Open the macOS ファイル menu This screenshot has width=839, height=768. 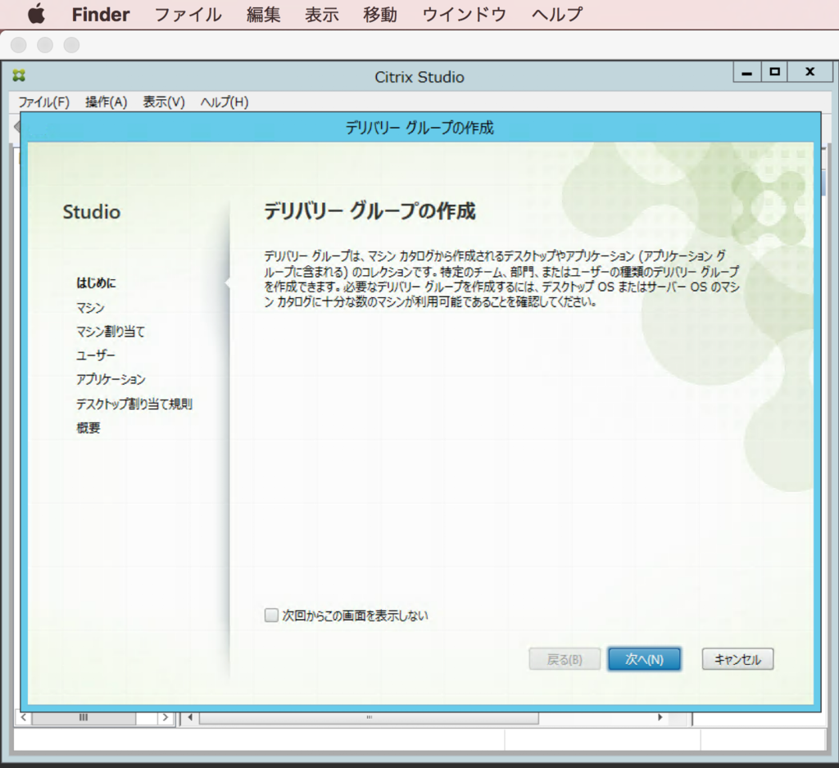(x=188, y=15)
